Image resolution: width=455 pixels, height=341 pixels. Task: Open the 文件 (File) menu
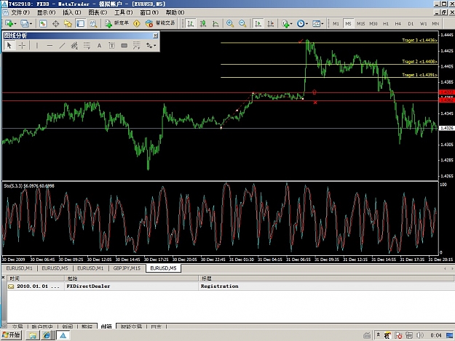pos(20,12)
